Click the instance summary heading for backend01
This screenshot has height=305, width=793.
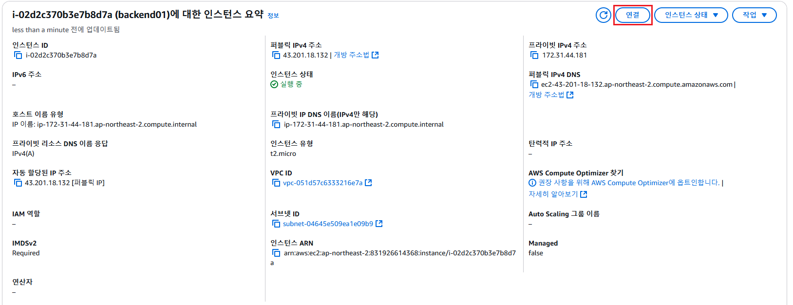(x=138, y=15)
